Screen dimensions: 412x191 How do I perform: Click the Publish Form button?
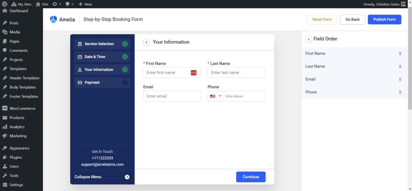click(384, 19)
